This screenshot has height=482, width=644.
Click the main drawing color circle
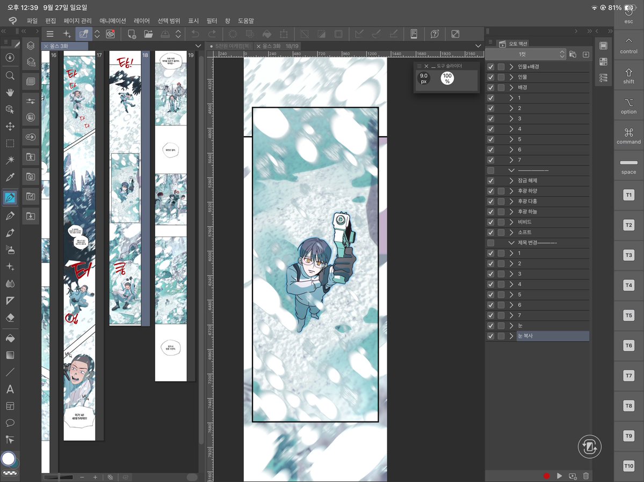[8, 458]
